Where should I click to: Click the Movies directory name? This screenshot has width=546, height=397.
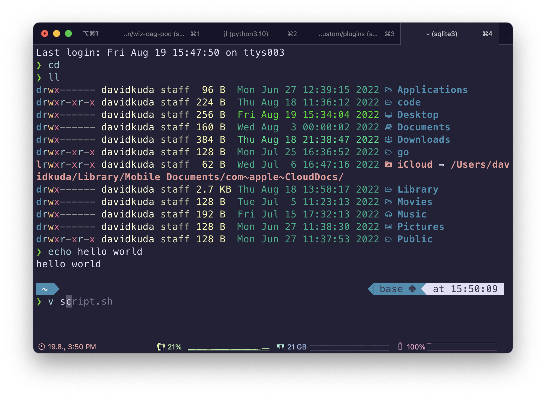pos(415,202)
